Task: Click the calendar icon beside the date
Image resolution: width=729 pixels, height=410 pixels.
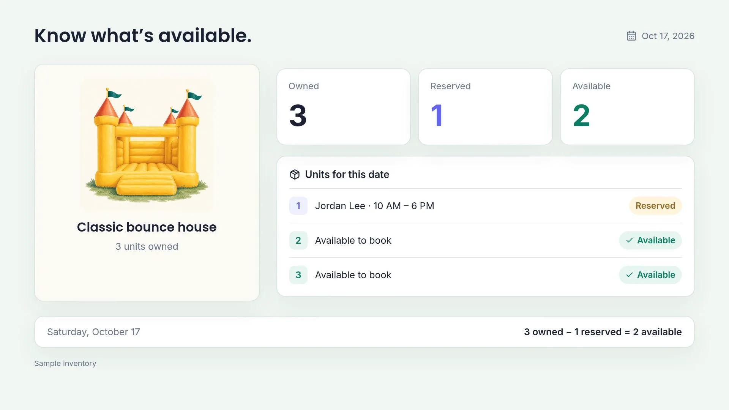Action: [631, 36]
